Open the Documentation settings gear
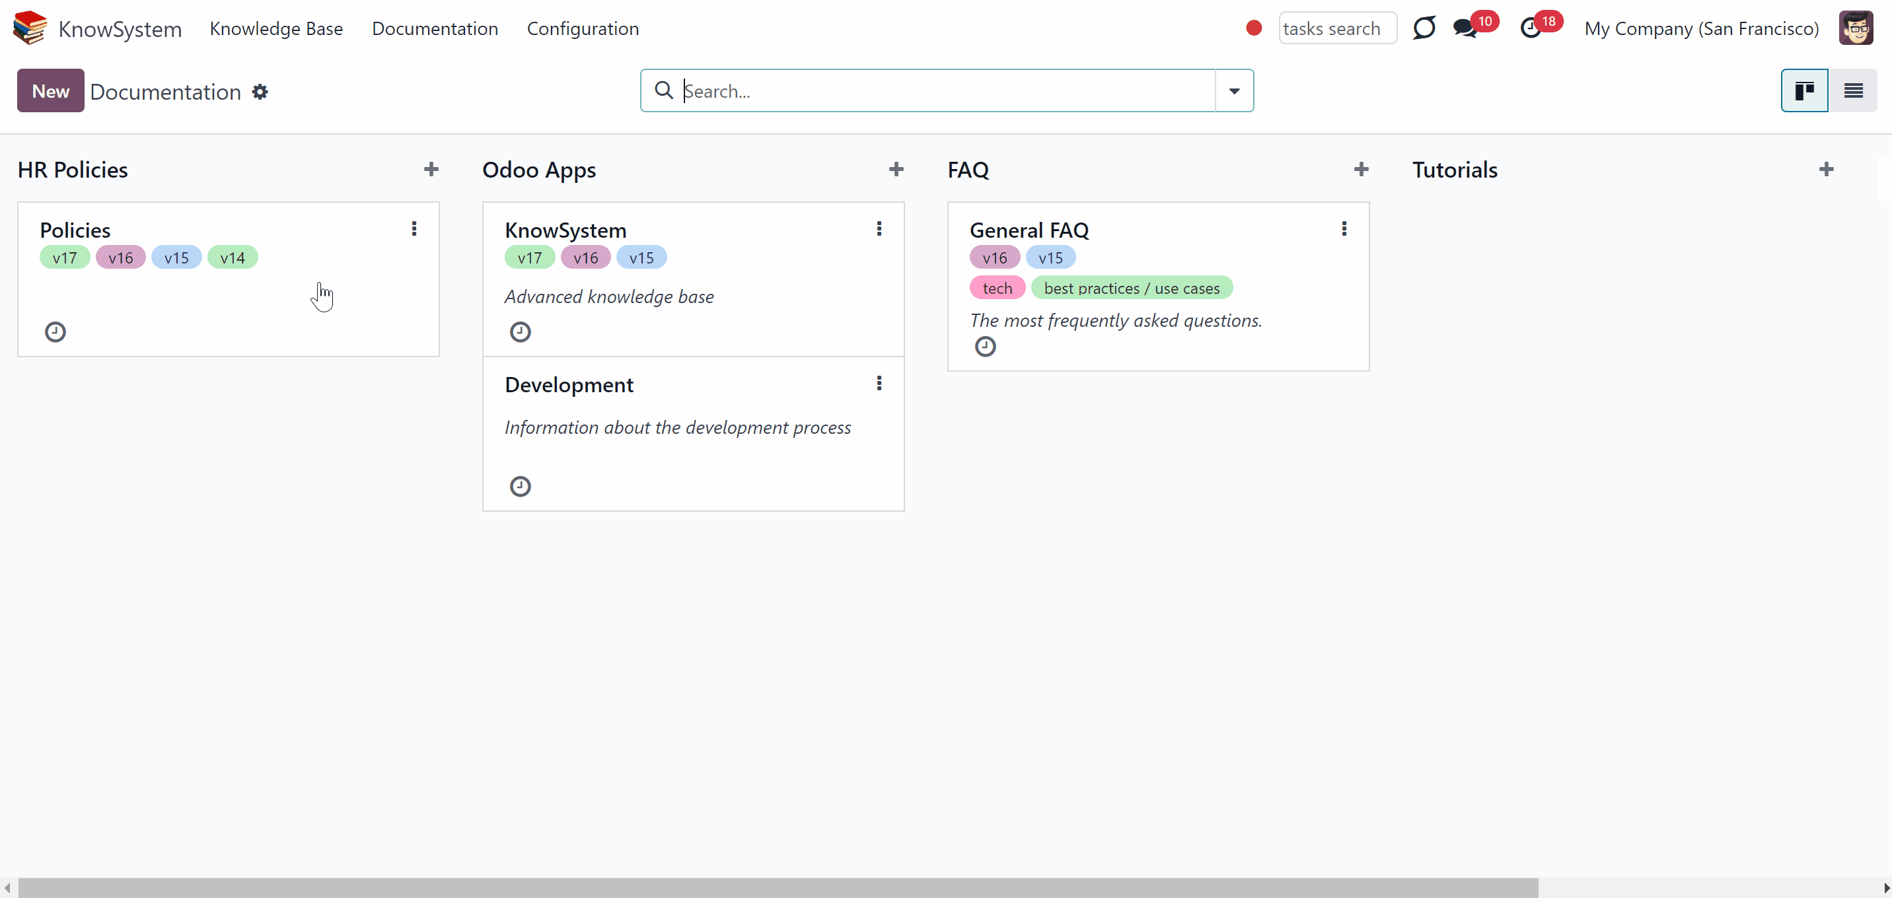The image size is (1892, 898). pyautogui.click(x=260, y=92)
